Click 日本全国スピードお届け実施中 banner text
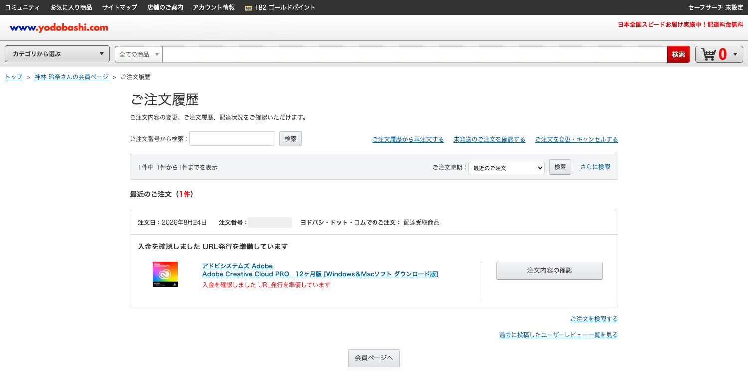 pos(680,24)
